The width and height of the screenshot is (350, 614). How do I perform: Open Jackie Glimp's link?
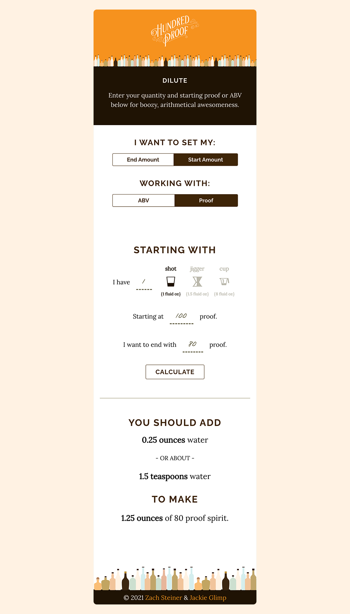(208, 598)
